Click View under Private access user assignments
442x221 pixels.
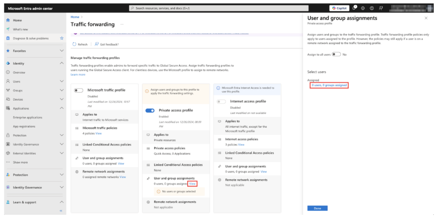click(x=192, y=184)
